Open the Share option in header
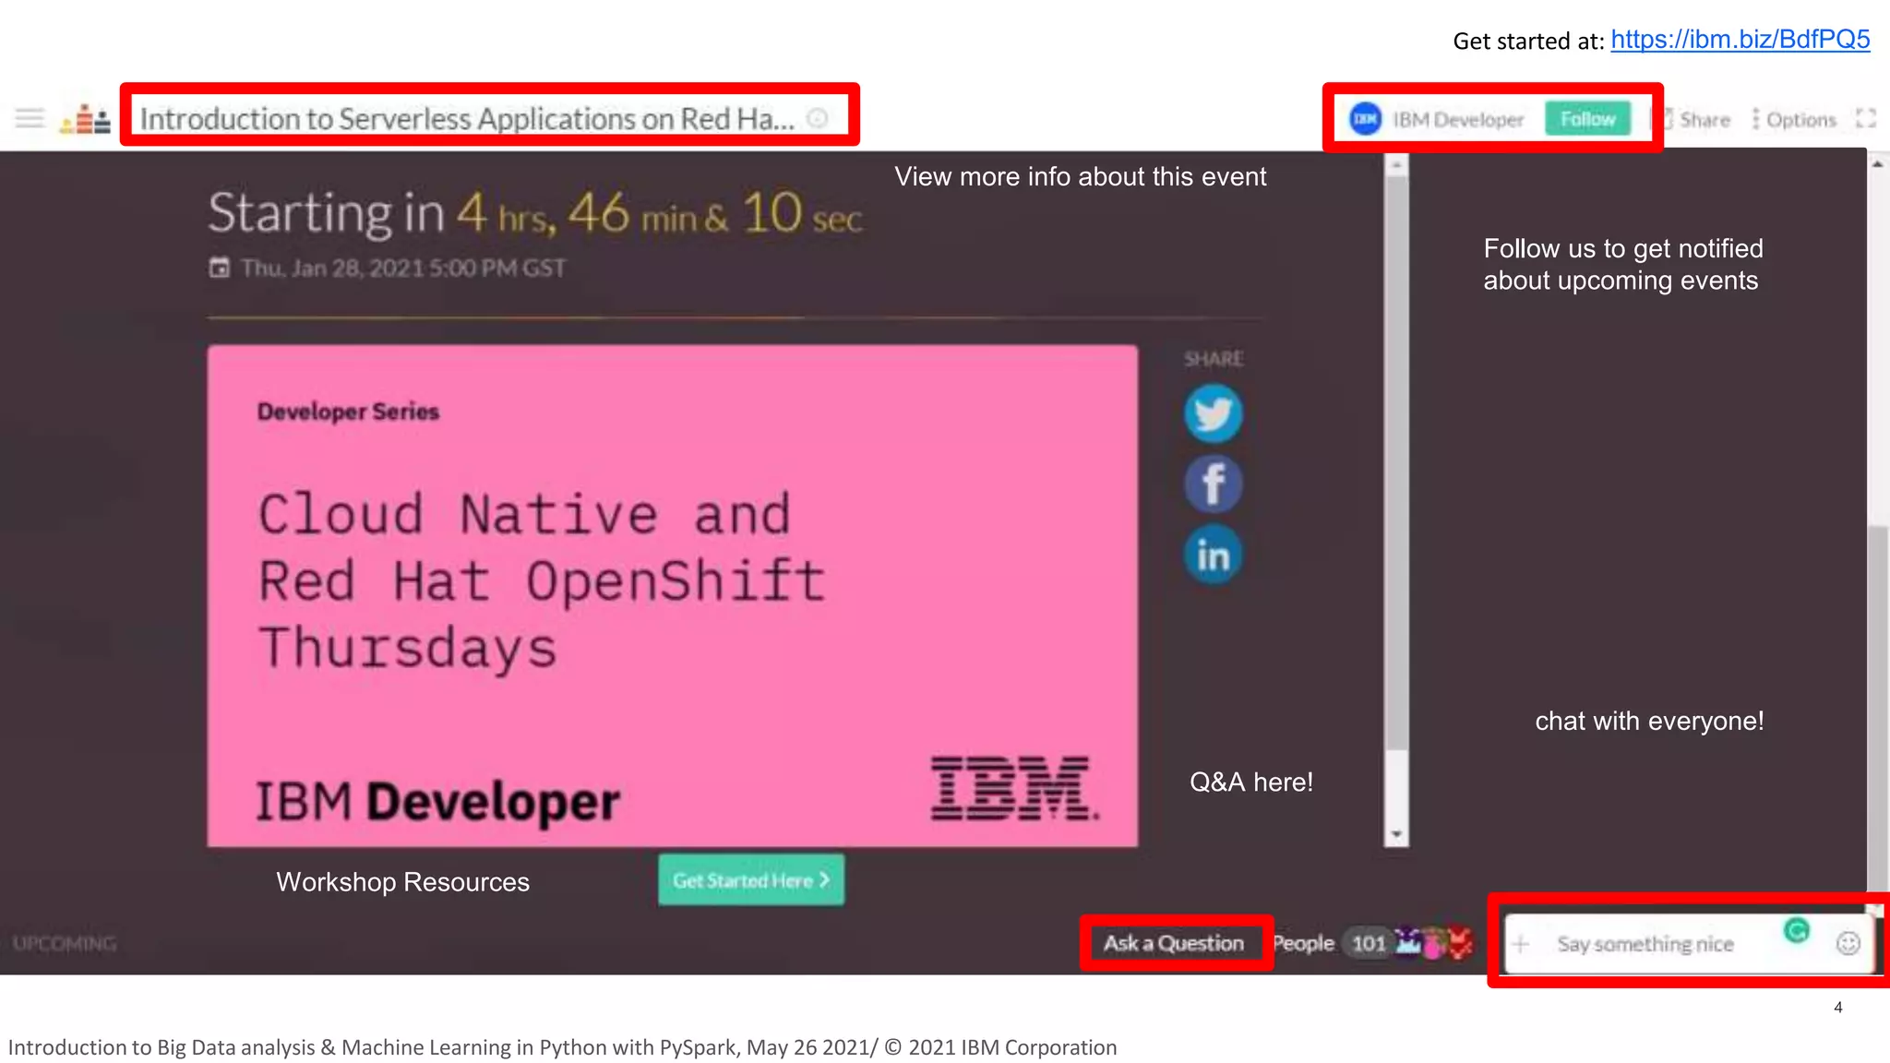Viewport: 1890px width, 1063px height. [1695, 119]
